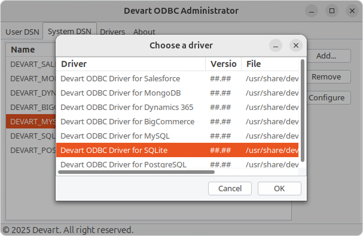Click the File column header
The width and height of the screenshot is (363, 236).
(x=270, y=64)
